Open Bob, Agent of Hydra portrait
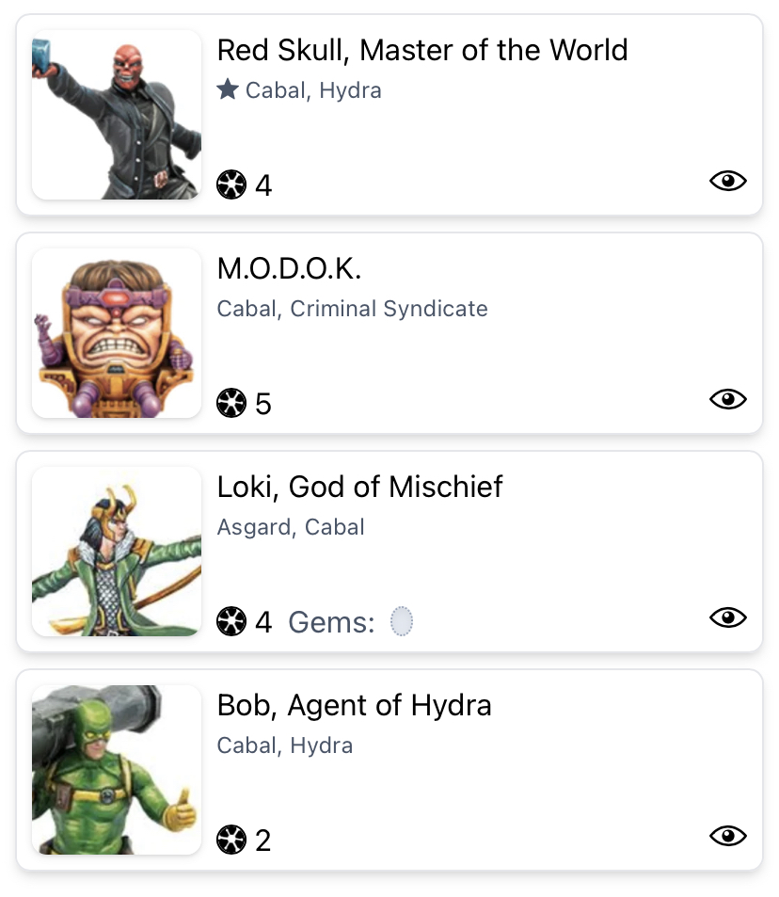Screen dimensions: 779x897 117,770
